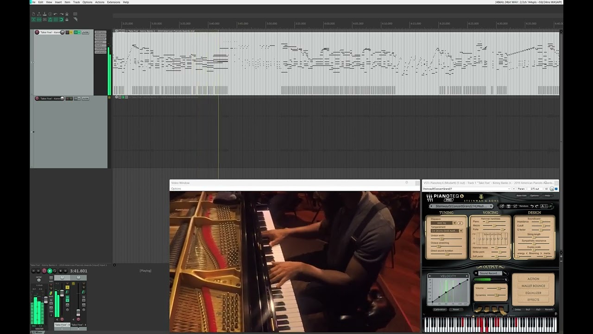
Task: Select LANDR Mastering in track FX list
Action: coord(101,49)
